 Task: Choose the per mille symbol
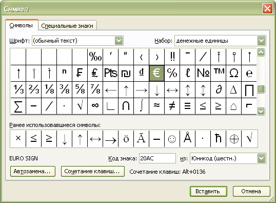pyautogui.click(x=95, y=57)
